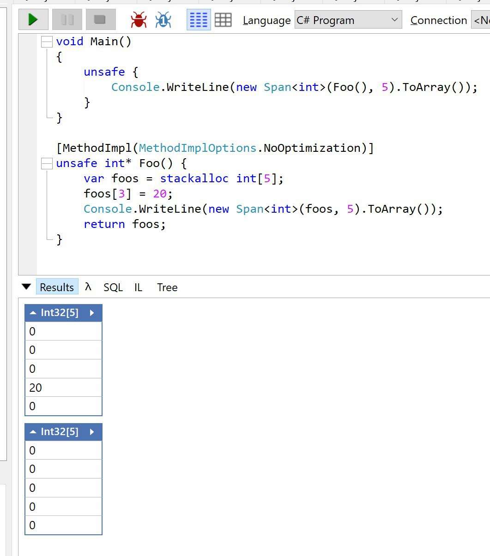Place cursor on the stackalloc keyword

point(194,179)
